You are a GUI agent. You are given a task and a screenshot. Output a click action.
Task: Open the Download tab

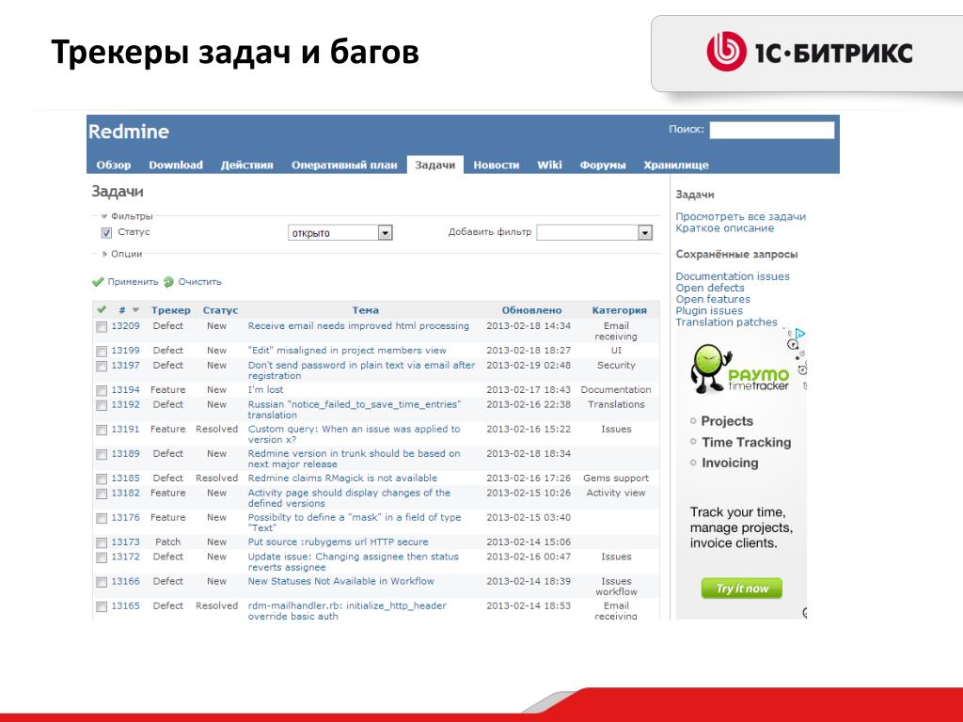[x=176, y=165]
